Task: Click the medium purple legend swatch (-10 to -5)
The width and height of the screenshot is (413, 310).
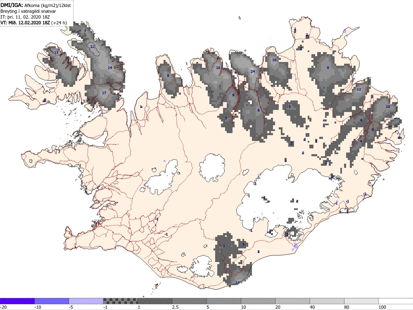Action: (x=52, y=301)
